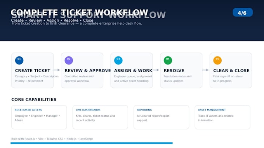The width and height of the screenshot is (264, 148).
Task: Click the orange 05 step circle
Action: pos(217,60)
